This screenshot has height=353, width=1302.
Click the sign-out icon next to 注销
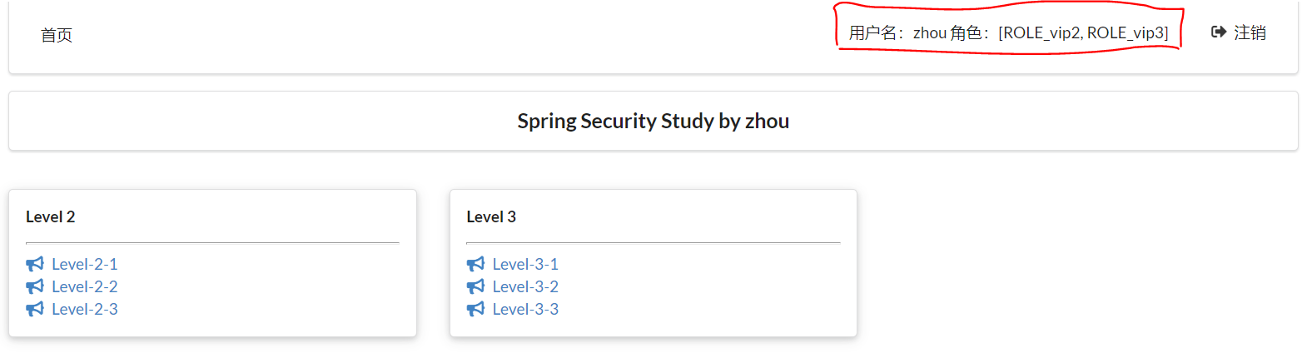(x=1219, y=32)
